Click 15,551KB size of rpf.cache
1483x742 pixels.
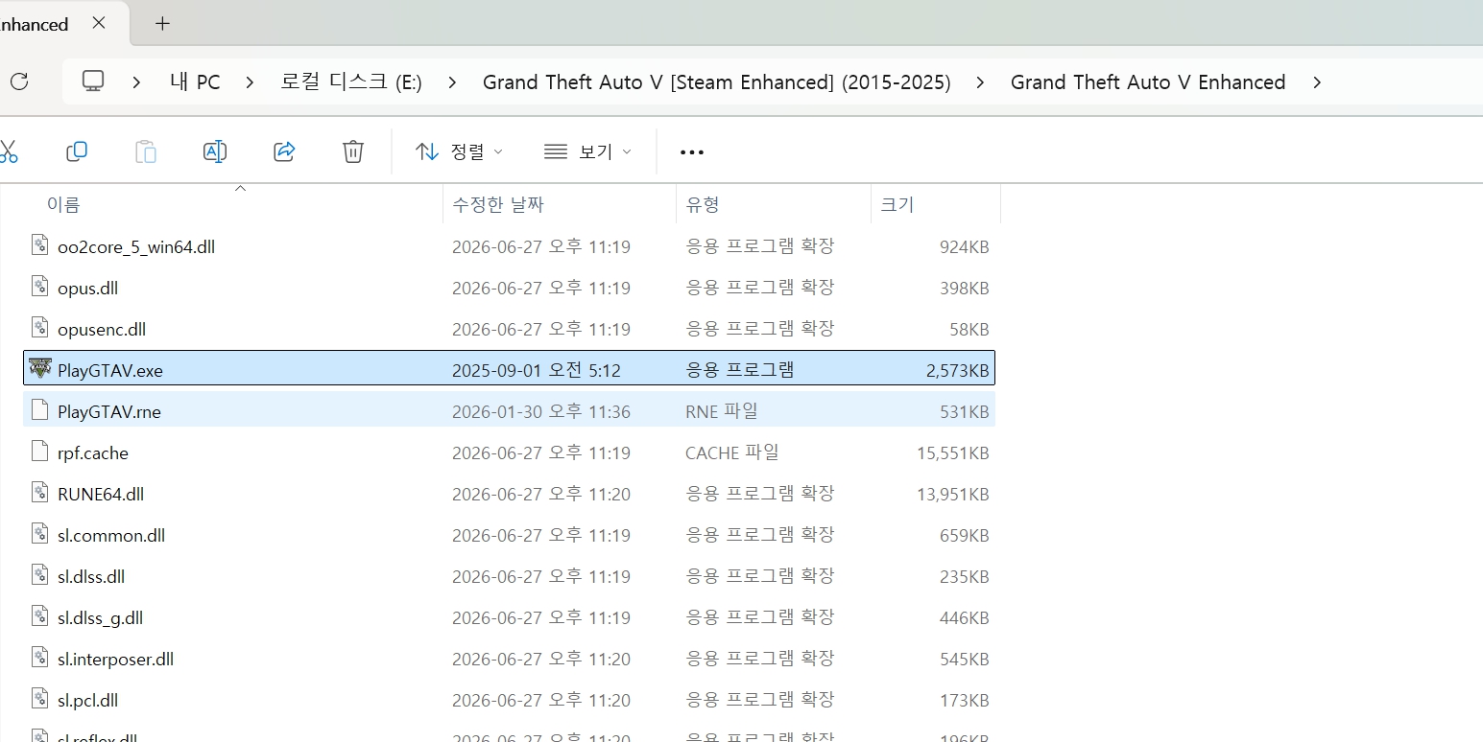point(952,452)
